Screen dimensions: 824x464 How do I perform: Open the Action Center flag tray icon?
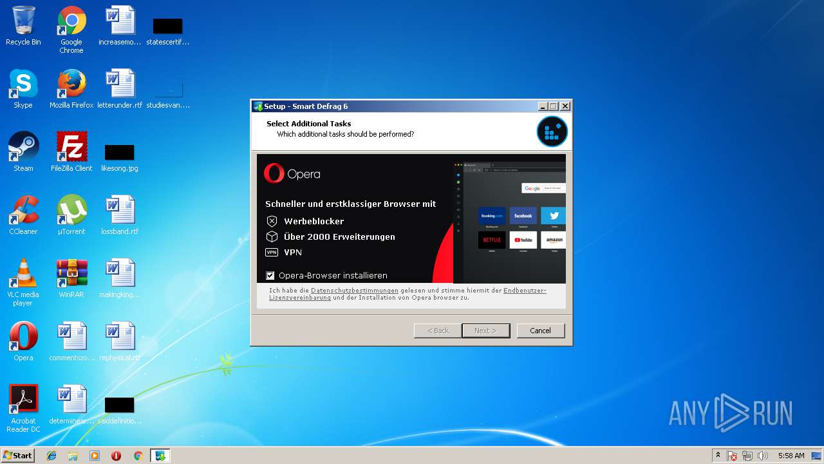pos(732,456)
